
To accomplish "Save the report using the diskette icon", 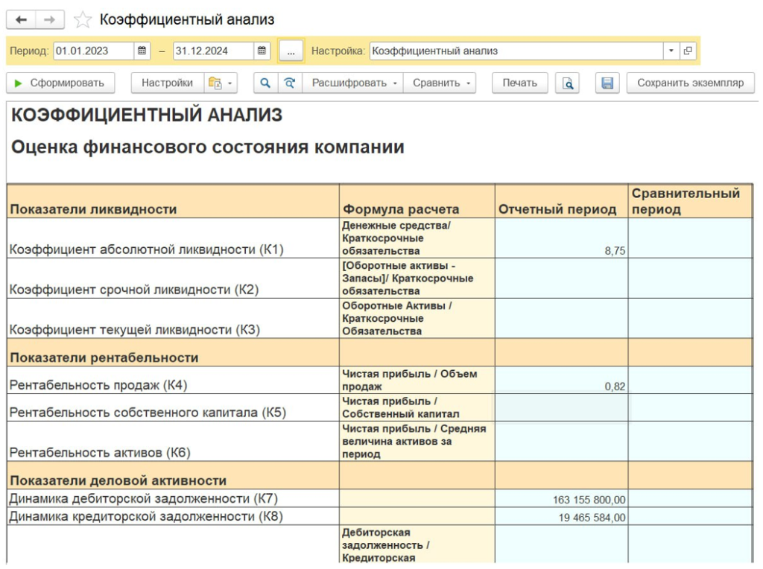I will point(607,83).
